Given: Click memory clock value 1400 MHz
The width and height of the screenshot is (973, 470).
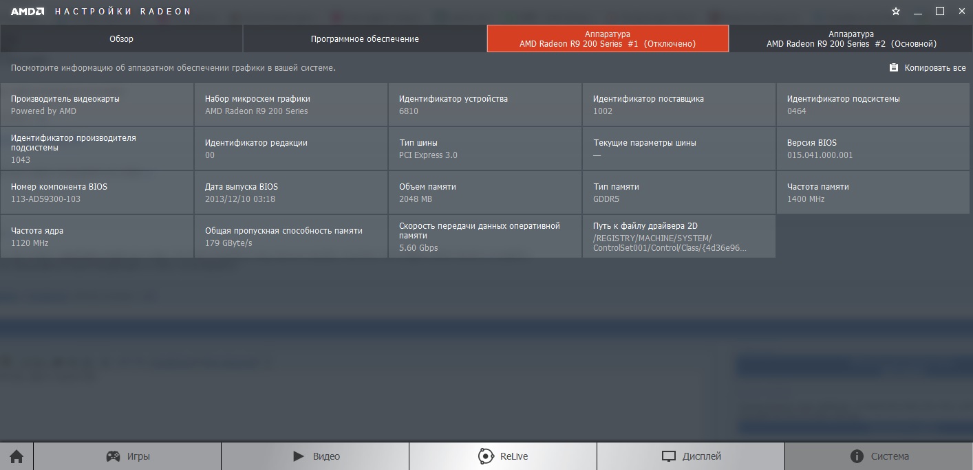Looking at the screenshot, I should 806,199.
